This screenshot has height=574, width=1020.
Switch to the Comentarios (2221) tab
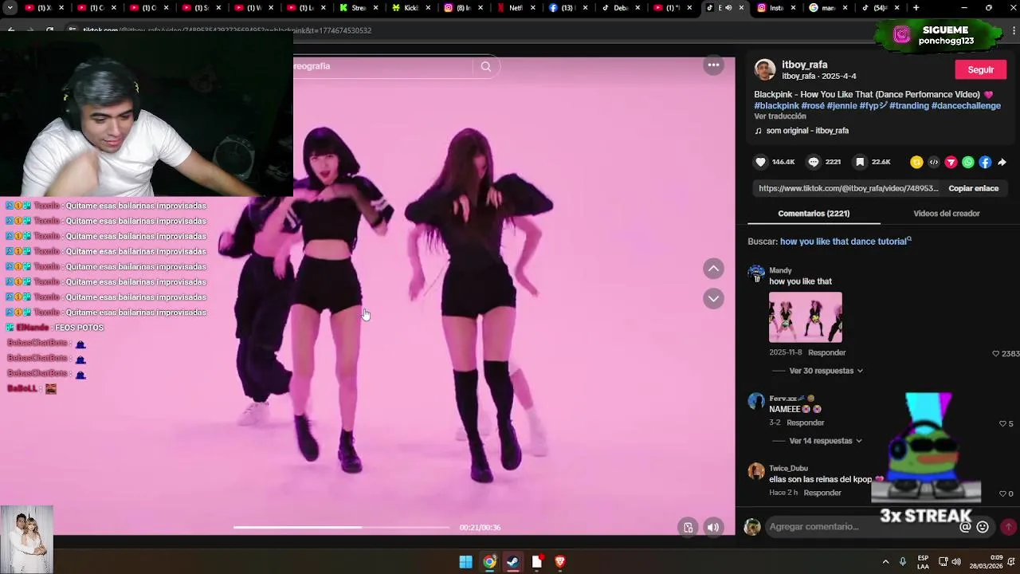tap(814, 214)
